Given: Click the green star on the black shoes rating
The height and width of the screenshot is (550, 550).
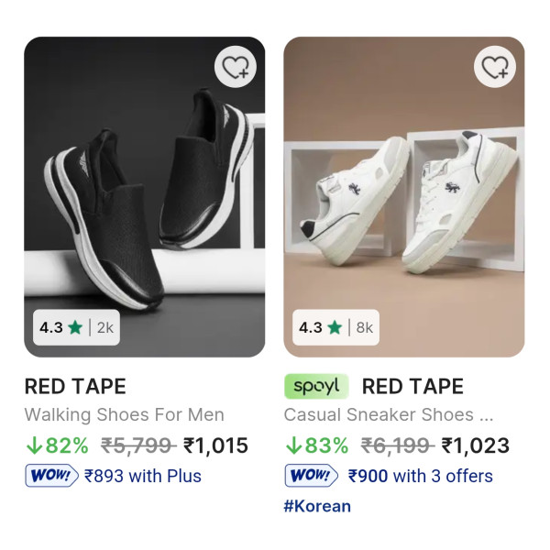Looking at the screenshot, I should 75,326.
